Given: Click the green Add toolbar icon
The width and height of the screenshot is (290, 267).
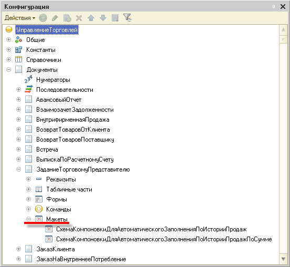Looking at the screenshot, I should click(x=43, y=18).
